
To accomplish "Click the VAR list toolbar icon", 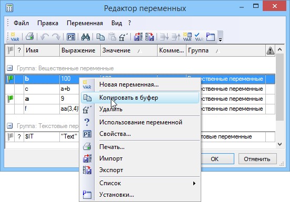I will 188,37.
